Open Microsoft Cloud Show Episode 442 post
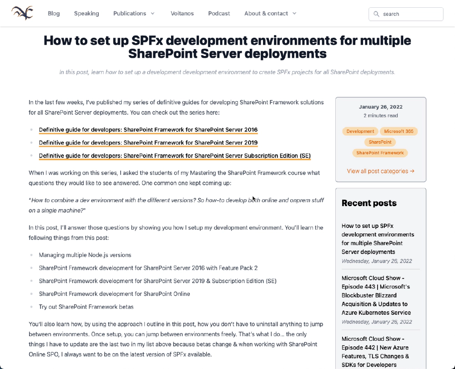 375,352
